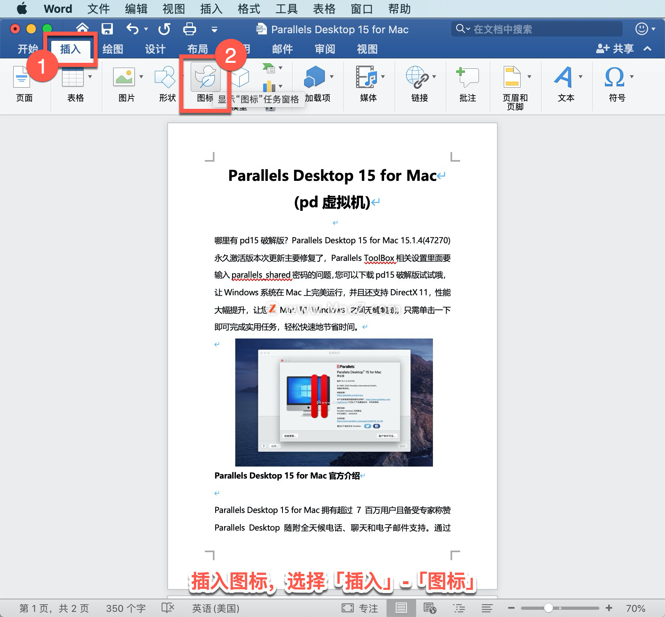Click the SmartArt icon in ribbon

click(x=269, y=68)
